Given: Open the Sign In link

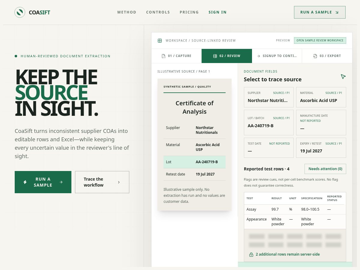Looking at the screenshot, I should click(x=217, y=12).
